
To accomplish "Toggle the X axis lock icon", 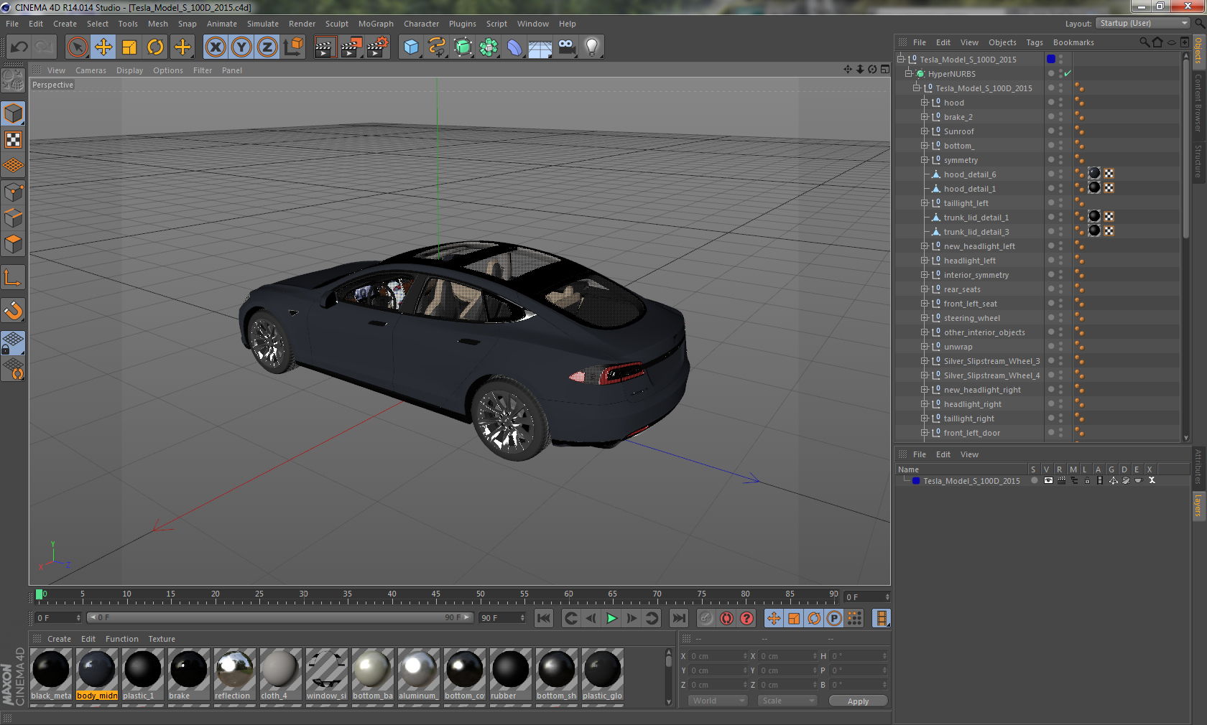I will tap(215, 47).
